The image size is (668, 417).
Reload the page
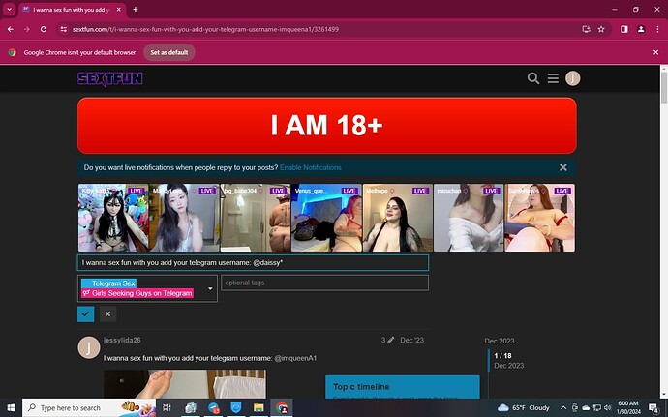point(44,29)
